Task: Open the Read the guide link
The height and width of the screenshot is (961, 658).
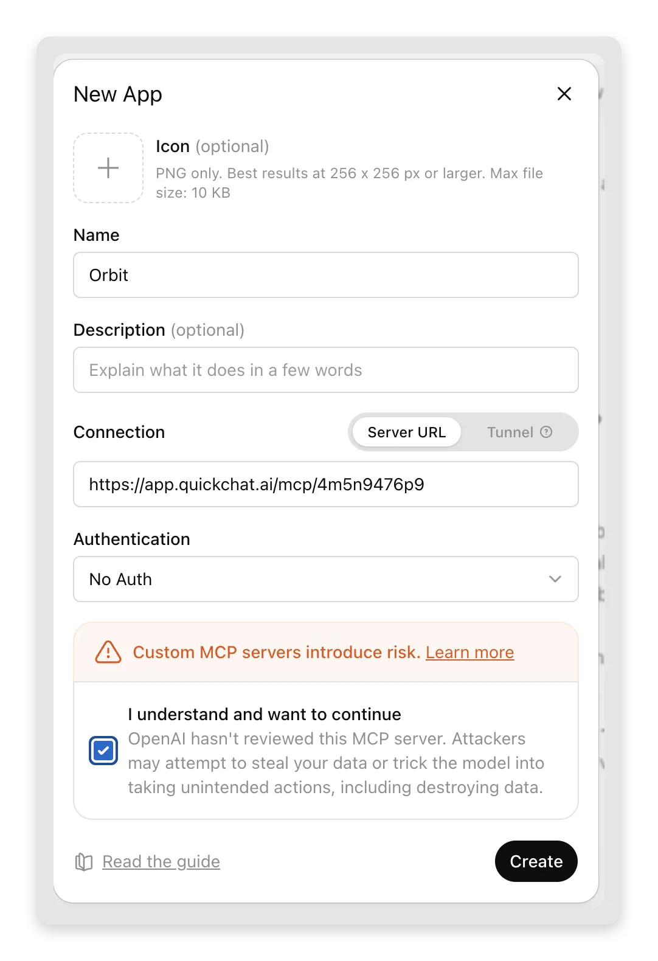Action: click(161, 861)
